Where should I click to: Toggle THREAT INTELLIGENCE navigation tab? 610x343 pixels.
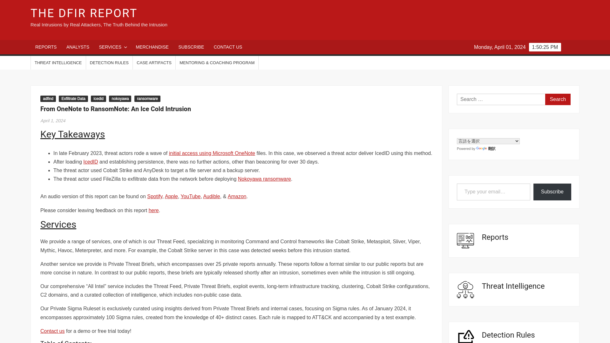pos(58,62)
